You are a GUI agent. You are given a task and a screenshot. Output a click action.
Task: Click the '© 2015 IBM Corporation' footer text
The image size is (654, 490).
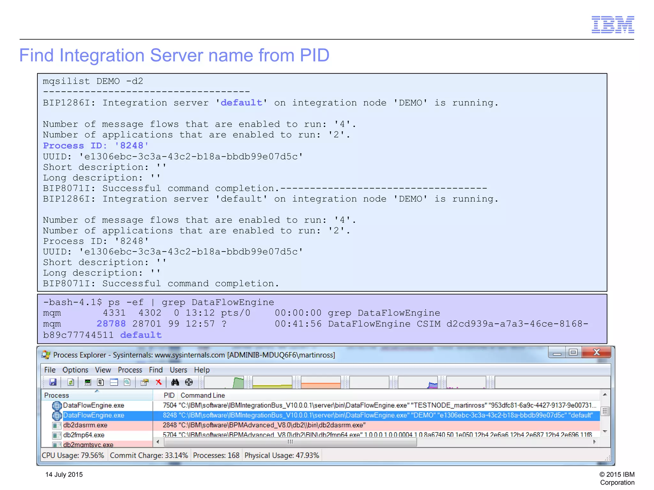click(x=617, y=478)
